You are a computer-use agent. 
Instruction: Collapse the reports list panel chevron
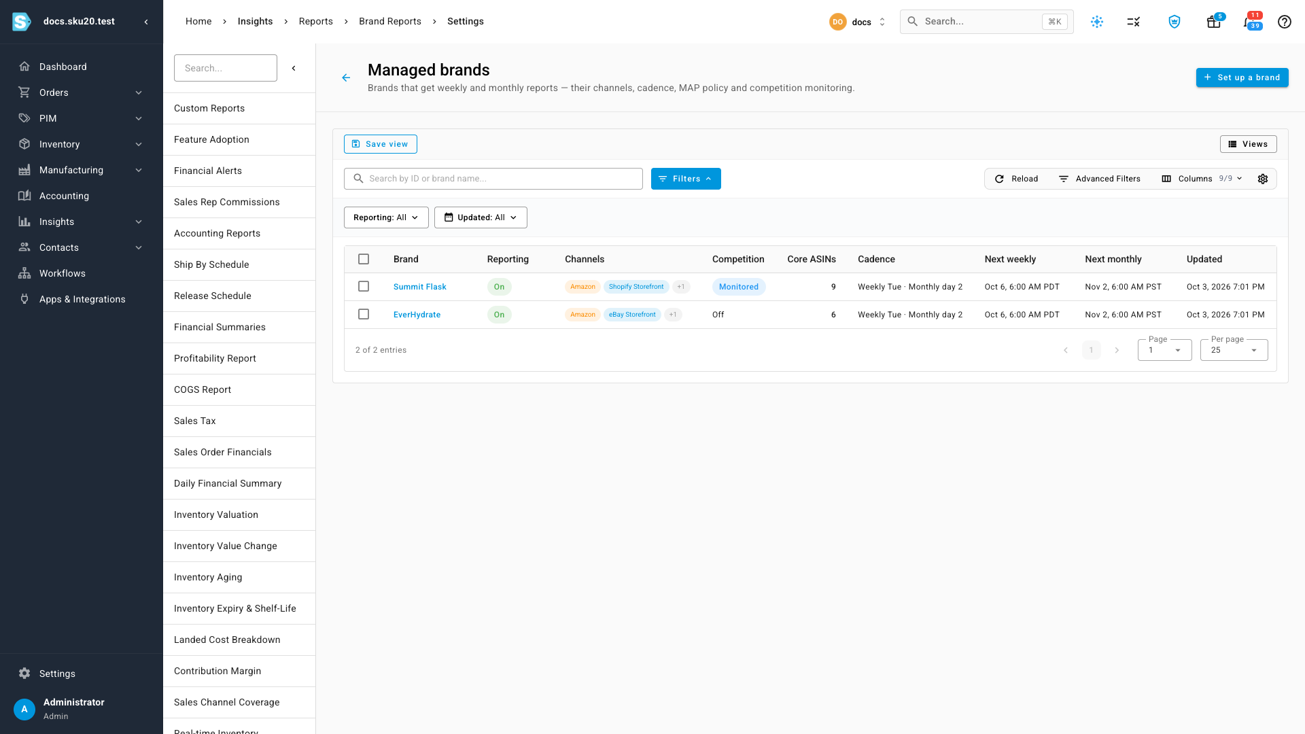(x=294, y=68)
